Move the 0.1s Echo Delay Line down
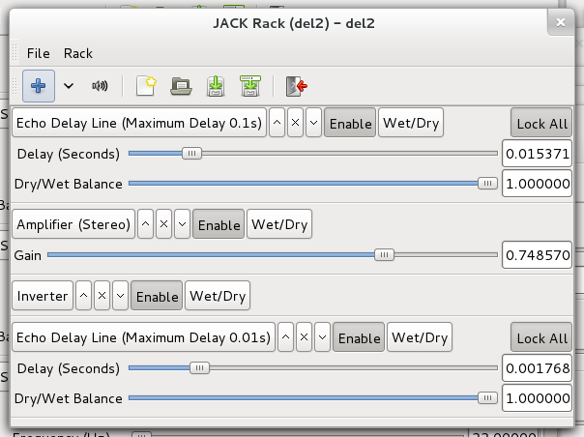Viewport: 584px width, 437px height. (x=313, y=123)
